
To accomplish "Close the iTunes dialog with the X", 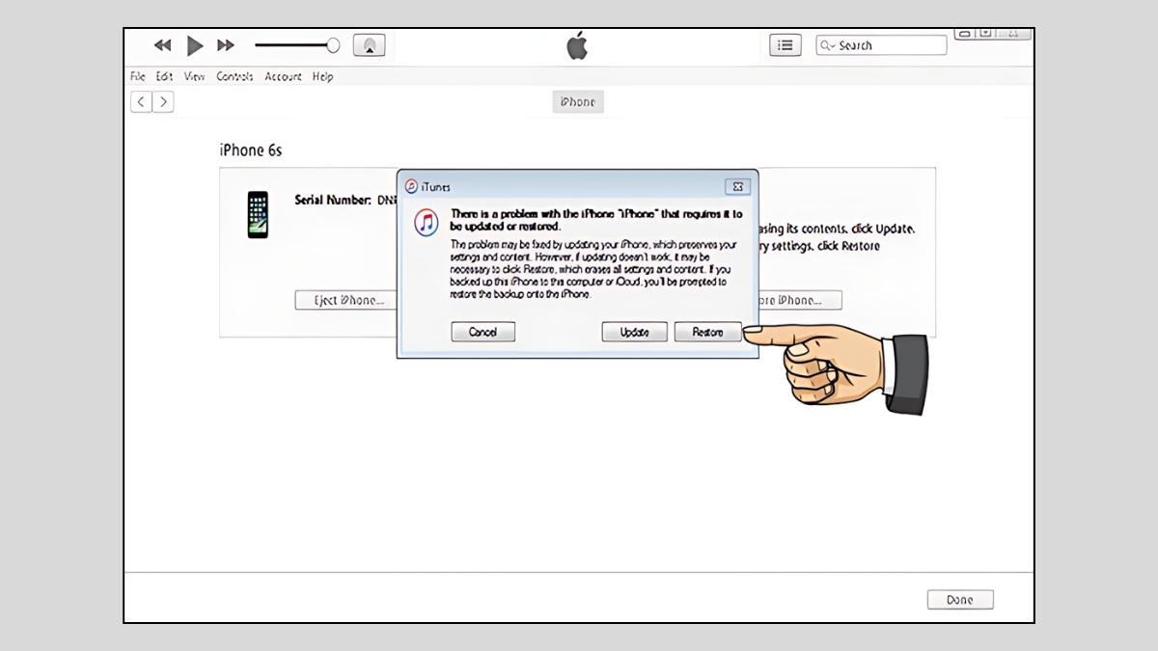I will pos(737,186).
